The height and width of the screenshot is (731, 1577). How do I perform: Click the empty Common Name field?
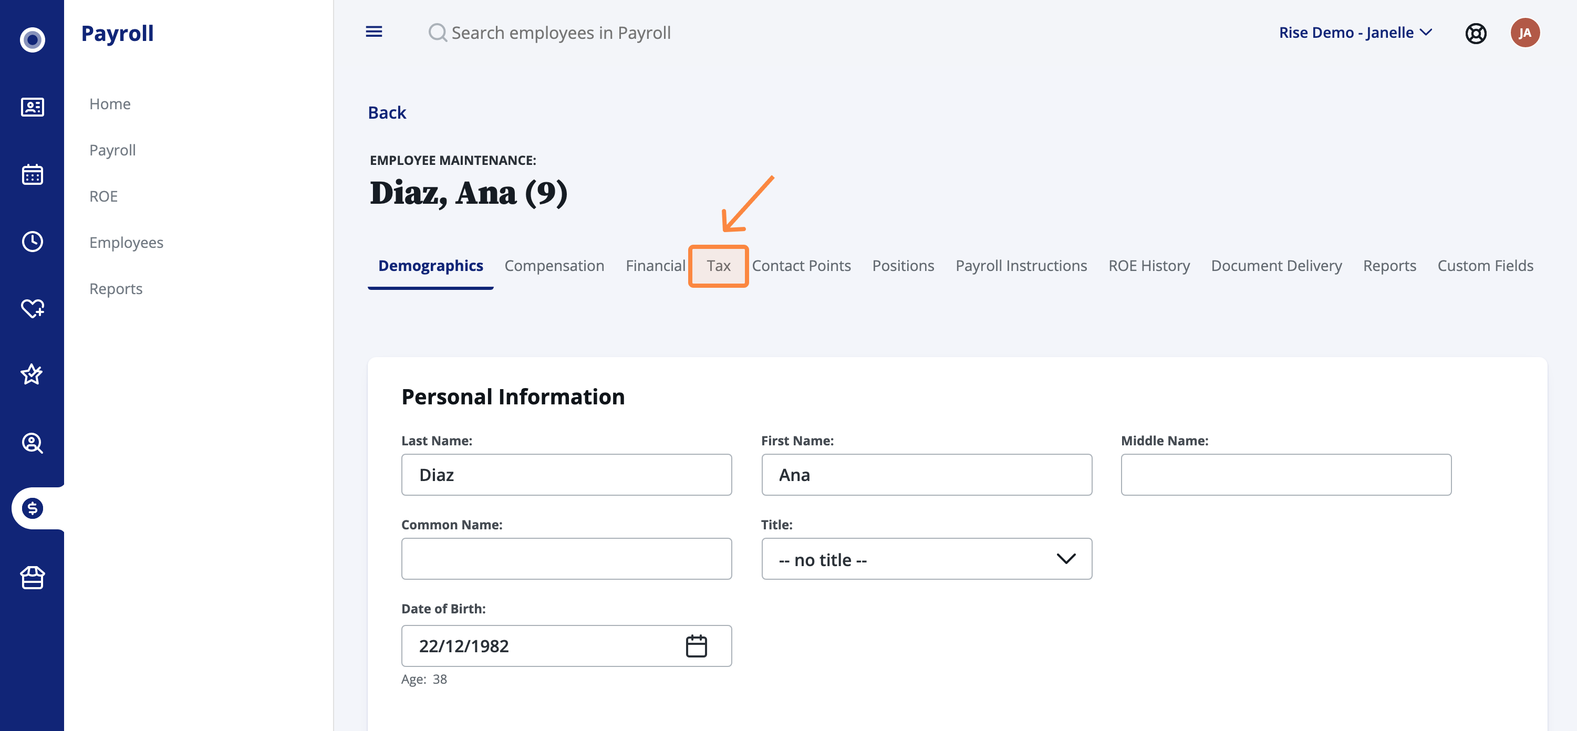coord(566,559)
